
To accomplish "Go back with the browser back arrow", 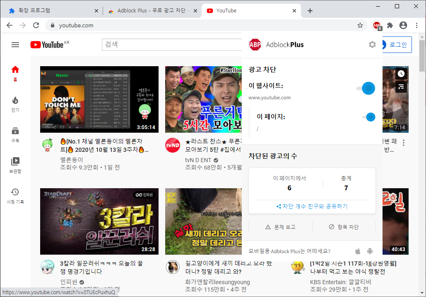I will point(10,26).
